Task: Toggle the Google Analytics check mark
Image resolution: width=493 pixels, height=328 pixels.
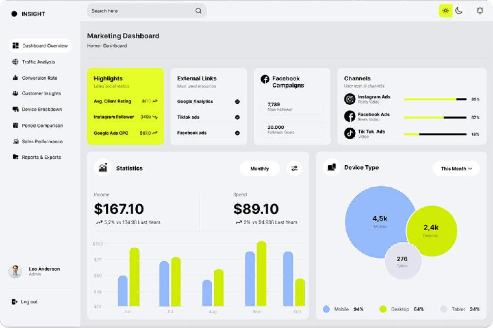Action: [237, 102]
